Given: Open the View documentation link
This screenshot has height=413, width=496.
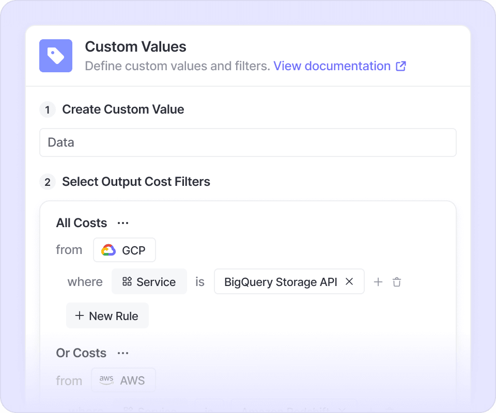Looking at the screenshot, I should (x=332, y=66).
